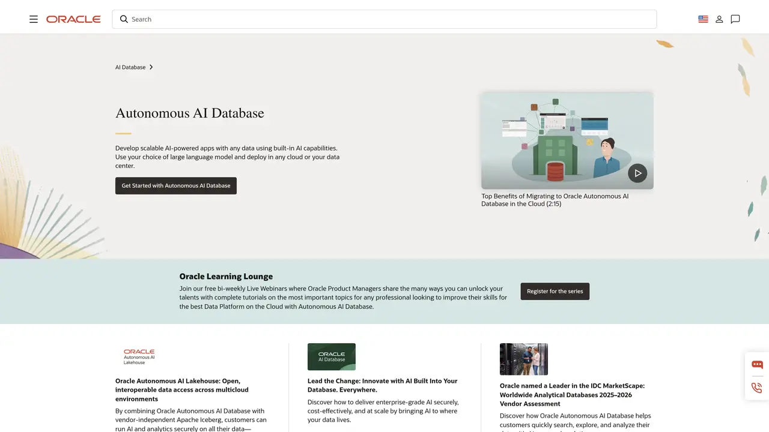
Task: Click the IDC MarketScape card photo
Action: [x=524, y=359]
